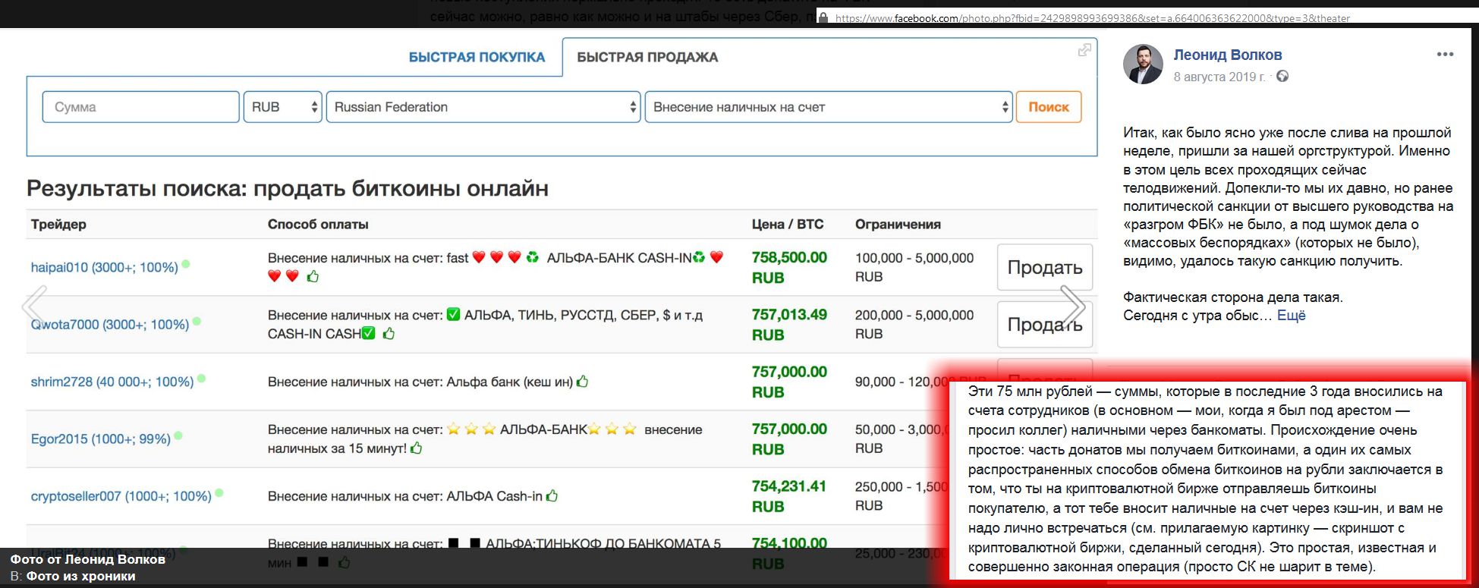Open the Леонид Волков name link in post header
The image size is (1479, 588).
[x=1228, y=55]
